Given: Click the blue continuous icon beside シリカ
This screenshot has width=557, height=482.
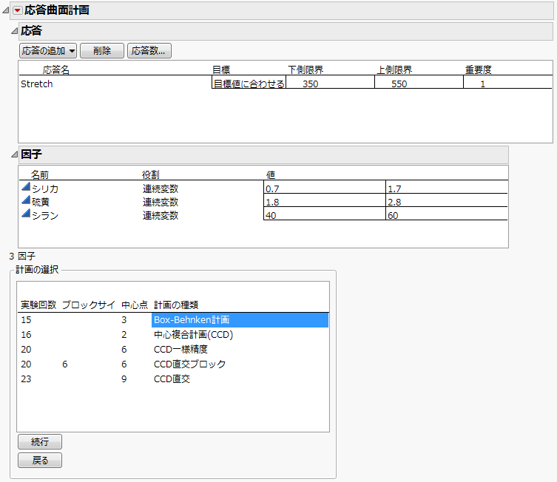Looking at the screenshot, I should tap(26, 187).
